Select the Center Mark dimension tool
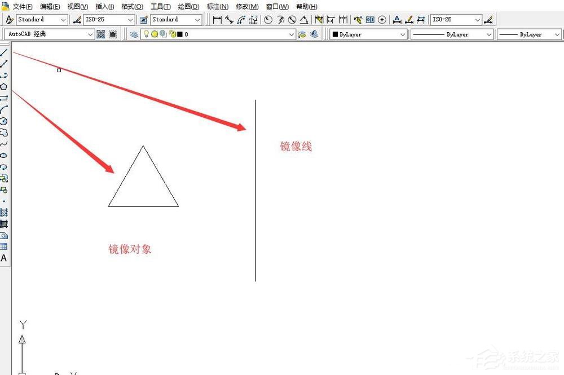Screen dimensions: 564x375 [x=382, y=20]
